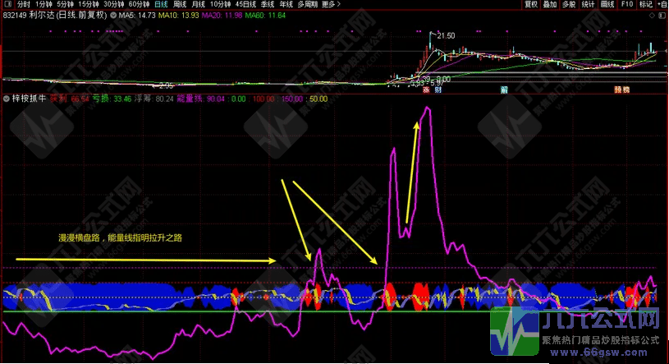The width and height of the screenshot is (669, 364).
Task: Click the collapse panel icon at top-left
Action: [7, 4]
